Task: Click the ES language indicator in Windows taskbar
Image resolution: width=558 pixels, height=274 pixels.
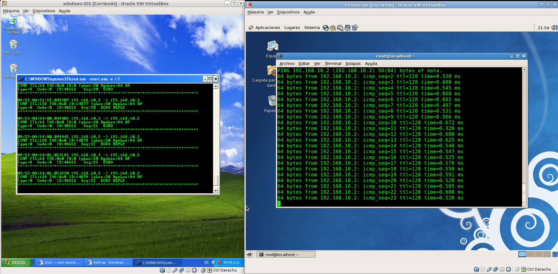Action: coord(206,263)
